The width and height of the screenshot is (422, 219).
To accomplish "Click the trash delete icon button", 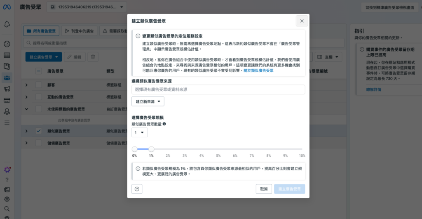I will [93, 57].
